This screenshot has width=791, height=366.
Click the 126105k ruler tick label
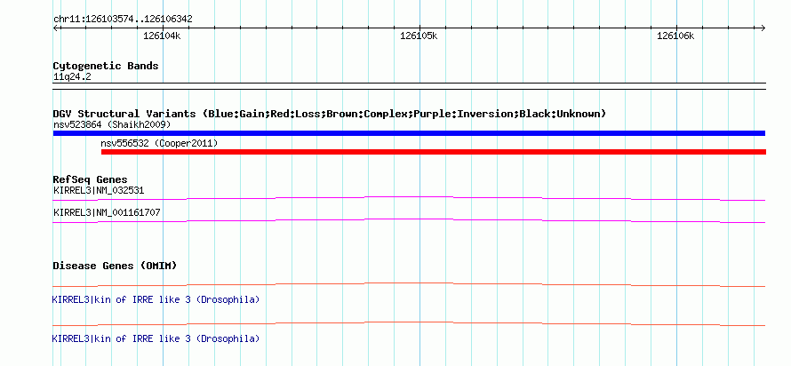tap(419, 36)
